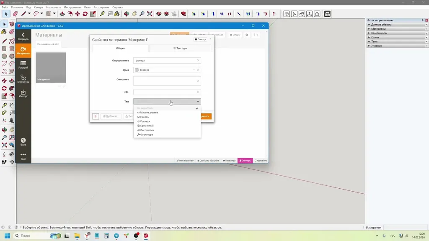Open the arc tool dropdown arrow in toolbar
Image resolution: width=429 pixels, height=241 pixels.
tap(41, 14)
